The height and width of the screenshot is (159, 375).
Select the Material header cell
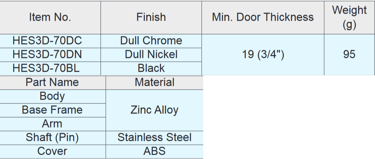point(155,82)
